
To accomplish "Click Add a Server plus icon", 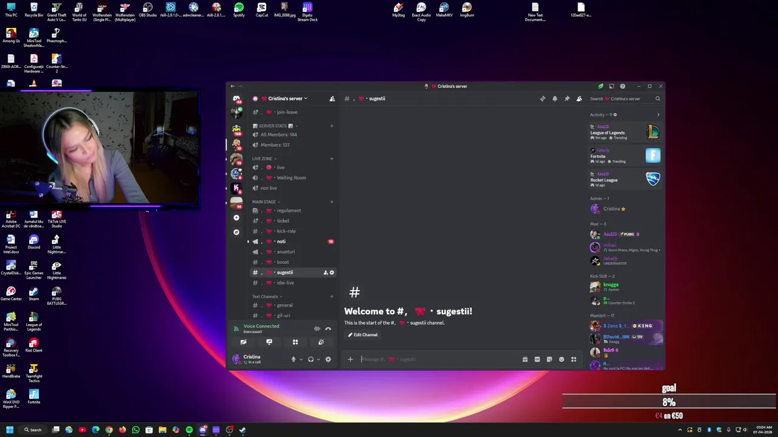I will click(236, 217).
